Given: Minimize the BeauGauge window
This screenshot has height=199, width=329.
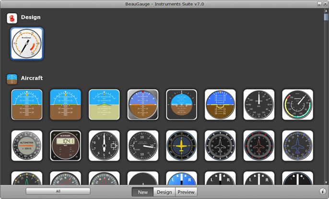Looking at the screenshot, I should click(x=319, y=4).
